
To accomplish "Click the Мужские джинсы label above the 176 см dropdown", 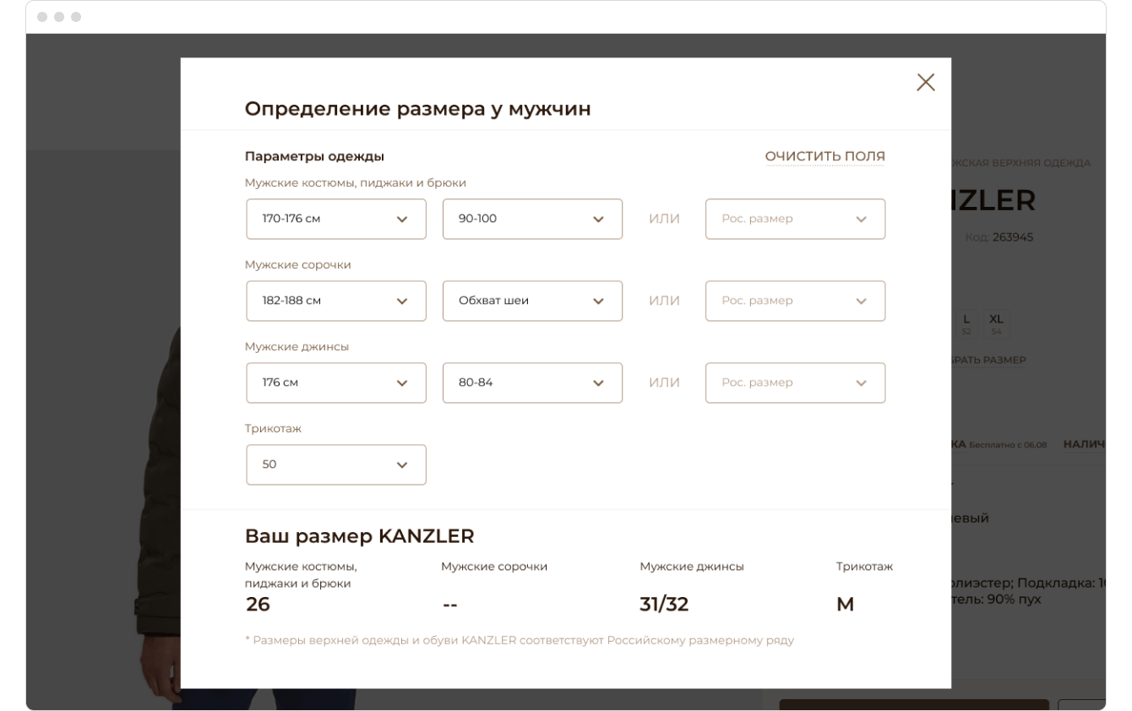I will coord(297,346).
